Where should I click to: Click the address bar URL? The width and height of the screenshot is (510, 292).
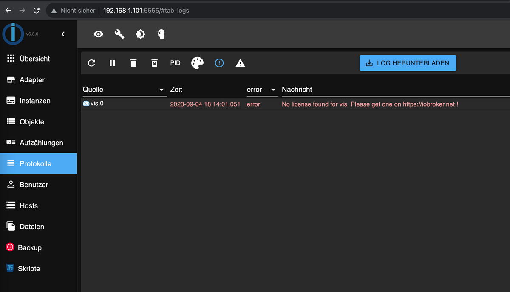point(146,11)
